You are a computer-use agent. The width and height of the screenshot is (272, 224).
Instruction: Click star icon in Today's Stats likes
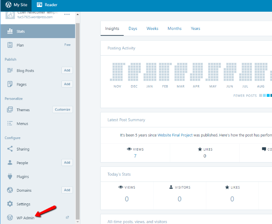(x=227, y=187)
